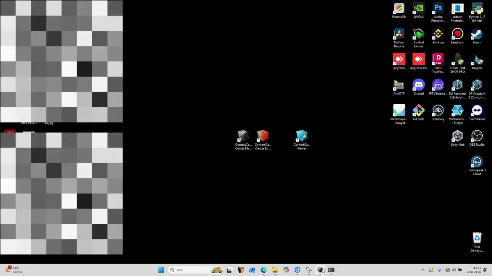Click the microphone icon in system tray
Image resolution: width=492 pixels, height=276 pixels.
[439, 270]
